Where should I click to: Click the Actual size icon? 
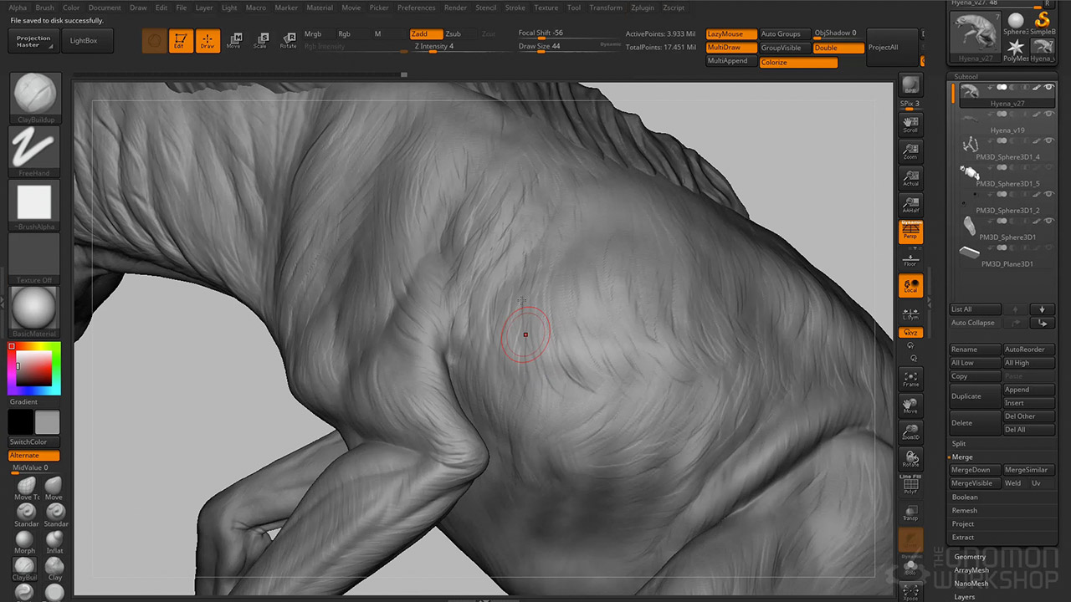[910, 178]
